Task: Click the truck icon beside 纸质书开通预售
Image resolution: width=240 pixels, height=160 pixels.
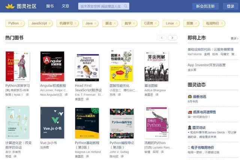Action: point(190,112)
